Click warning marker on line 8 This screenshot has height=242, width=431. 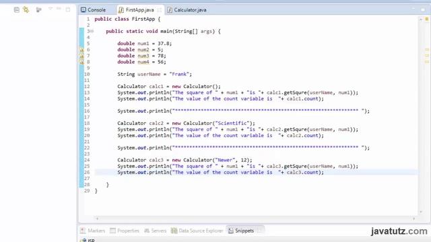[81, 63]
